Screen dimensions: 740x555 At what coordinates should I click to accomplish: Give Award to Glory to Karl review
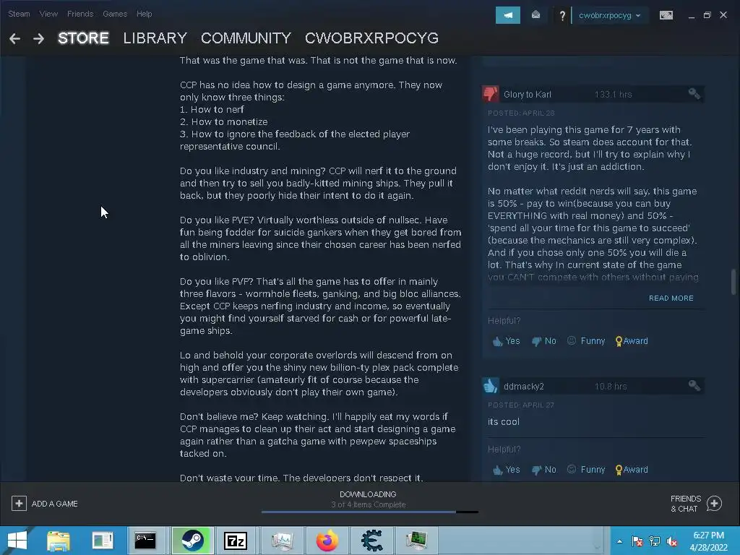[x=632, y=341]
